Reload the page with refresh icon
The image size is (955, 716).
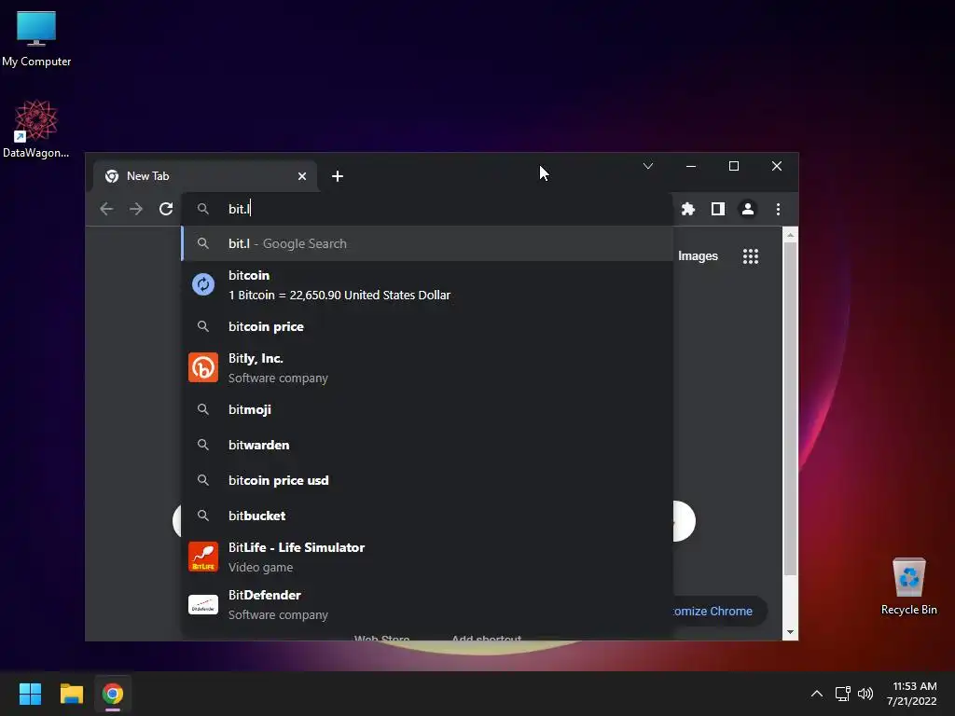click(x=166, y=209)
